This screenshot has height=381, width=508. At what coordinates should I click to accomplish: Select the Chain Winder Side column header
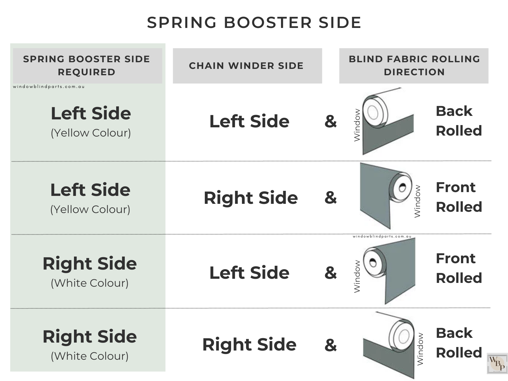click(x=247, y=66)
